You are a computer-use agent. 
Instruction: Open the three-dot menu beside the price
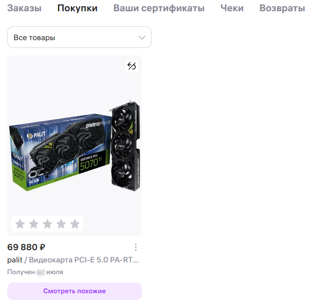pos(136,247)
